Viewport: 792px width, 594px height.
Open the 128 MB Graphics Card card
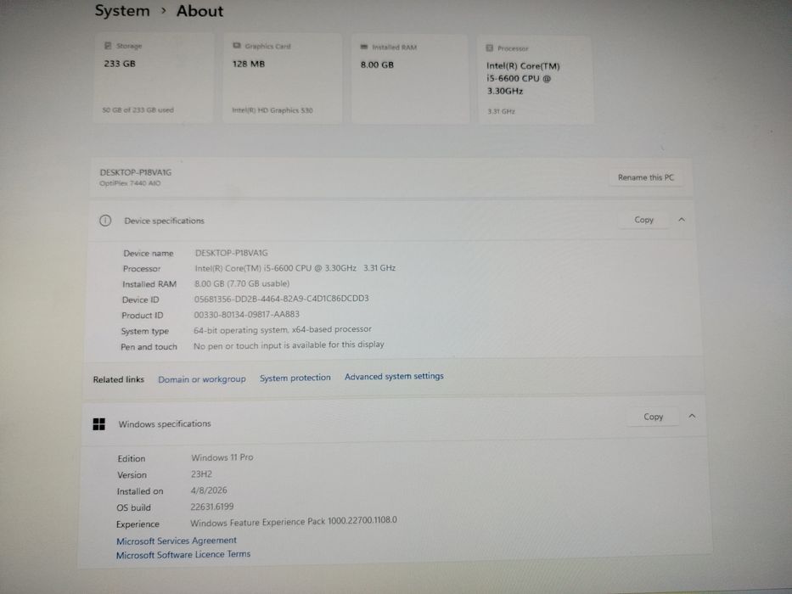tap(283, 79)
